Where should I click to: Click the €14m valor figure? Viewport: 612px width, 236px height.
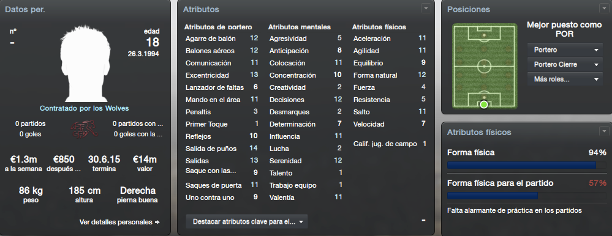click(x=145, y=160)
